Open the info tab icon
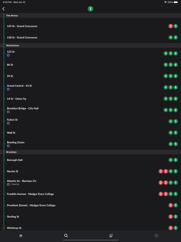The width and height of the screenshot is (181, 242). tap(156, 236)
